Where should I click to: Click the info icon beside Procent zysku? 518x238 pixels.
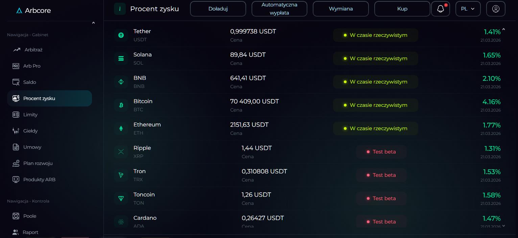pyautogui.click(x=120, y=9)
